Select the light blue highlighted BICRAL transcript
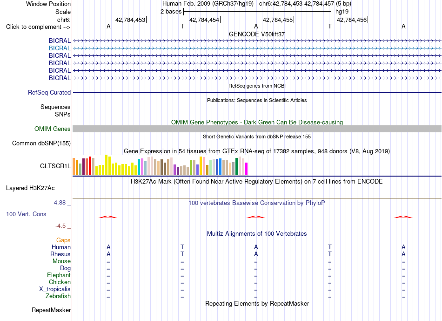442x321 pixels. 257,48
